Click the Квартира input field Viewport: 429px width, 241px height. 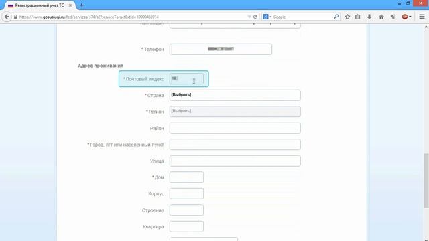[186, 226]
